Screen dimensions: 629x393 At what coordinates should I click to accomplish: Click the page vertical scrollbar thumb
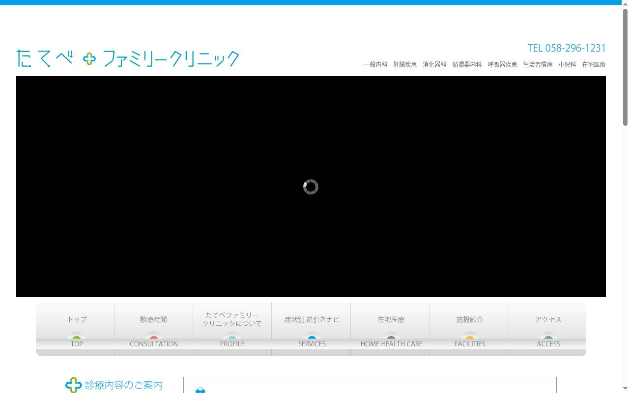coord(625,66)
